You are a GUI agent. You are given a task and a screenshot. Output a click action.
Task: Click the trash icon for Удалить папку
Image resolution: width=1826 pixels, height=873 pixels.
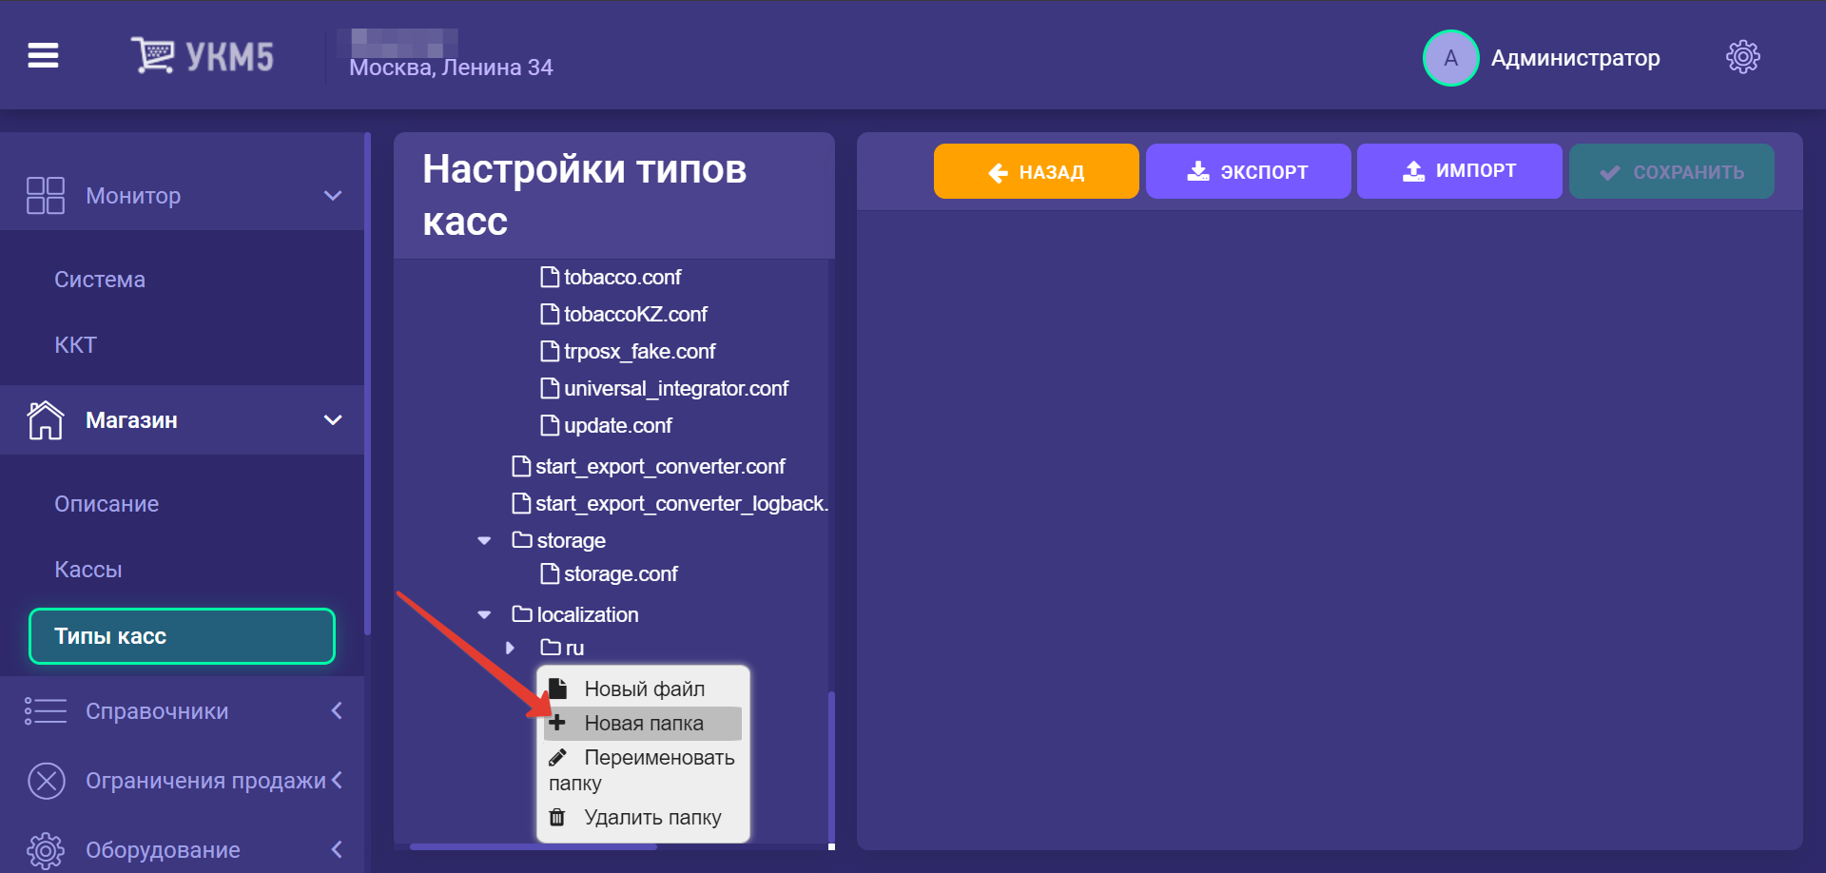coord(557,817)
